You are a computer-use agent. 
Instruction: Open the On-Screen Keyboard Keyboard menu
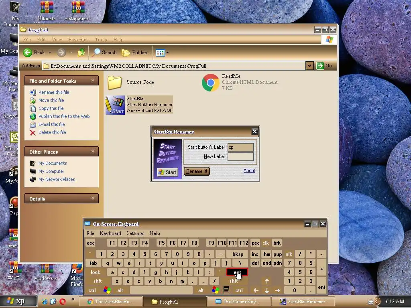point(110,233)
